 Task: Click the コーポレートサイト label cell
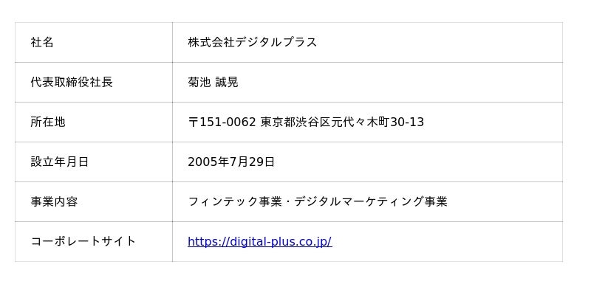94,241
